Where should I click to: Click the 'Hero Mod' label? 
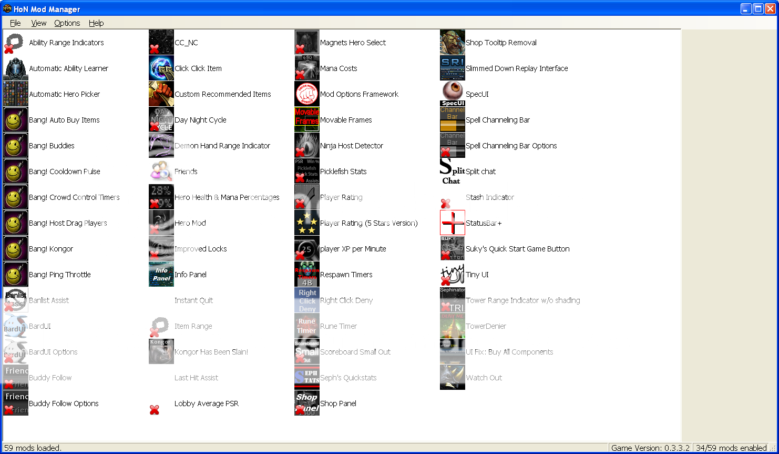190,223
